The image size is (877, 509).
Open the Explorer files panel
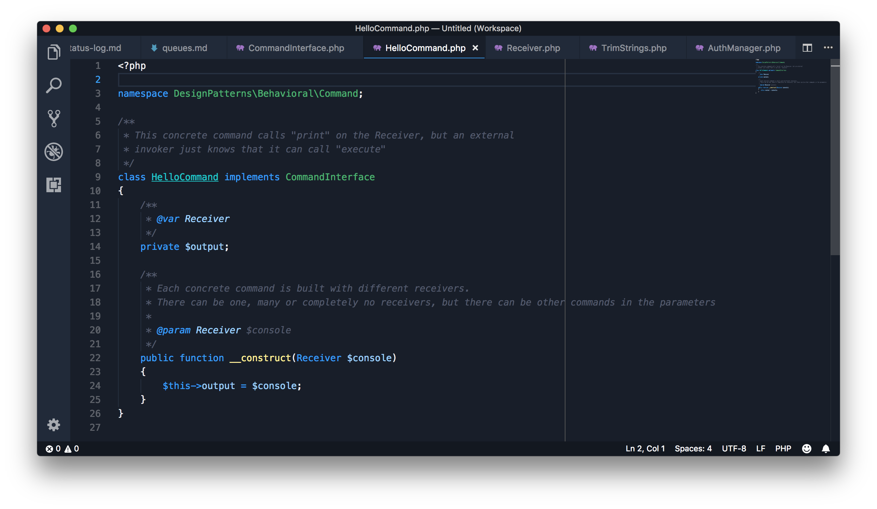point(54,52)
